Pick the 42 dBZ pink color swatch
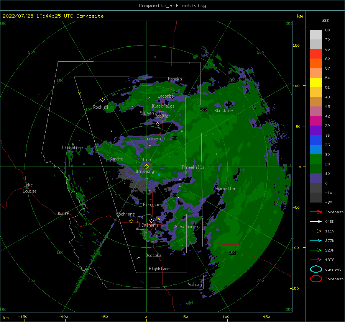This screenshot has height=322, width=345. point(316,111)
